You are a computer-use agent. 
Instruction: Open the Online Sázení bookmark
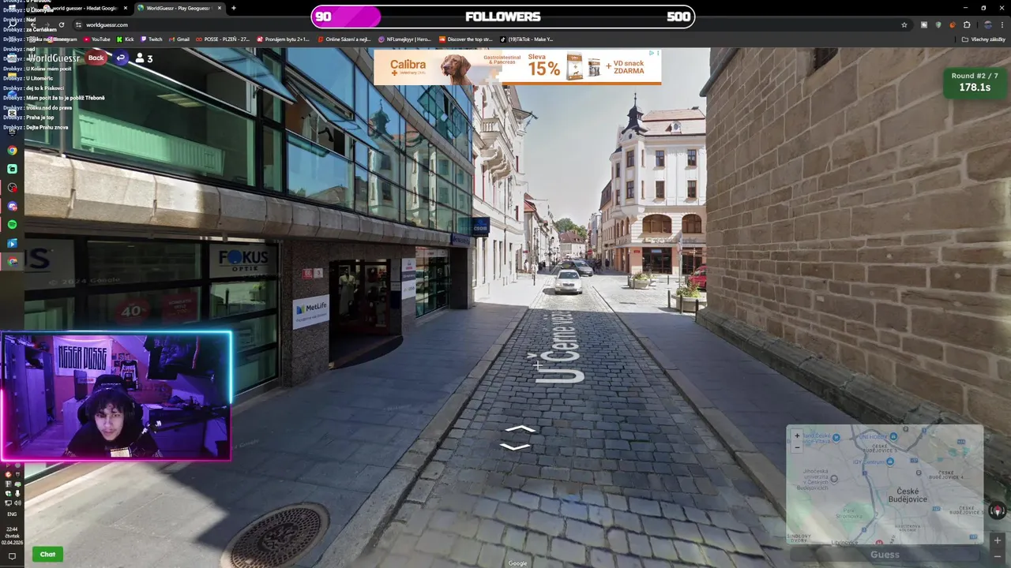pyautogui.click(x=344, y=39)
